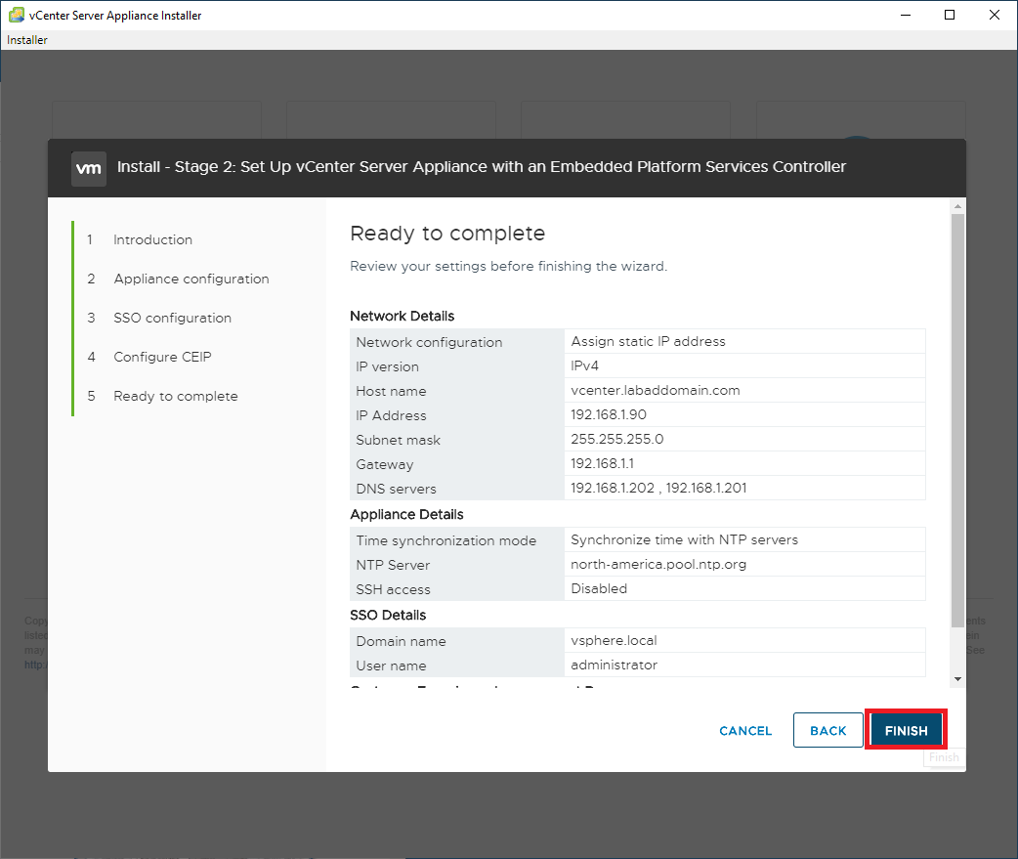Viewport: 1018px width, 859px height.
Task: Maximize the installer window
Action: point(950,16)
